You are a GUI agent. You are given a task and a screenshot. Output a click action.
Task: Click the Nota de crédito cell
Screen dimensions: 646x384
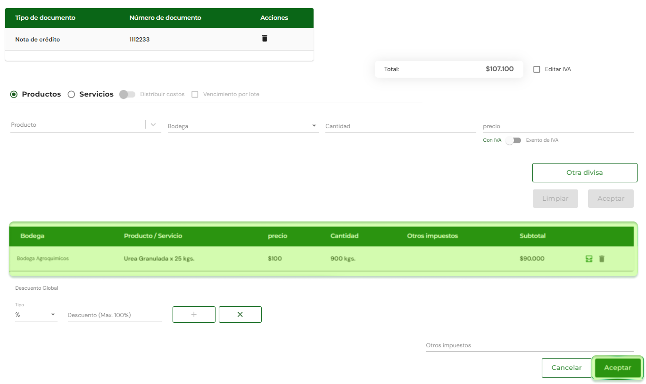(38, 40)
